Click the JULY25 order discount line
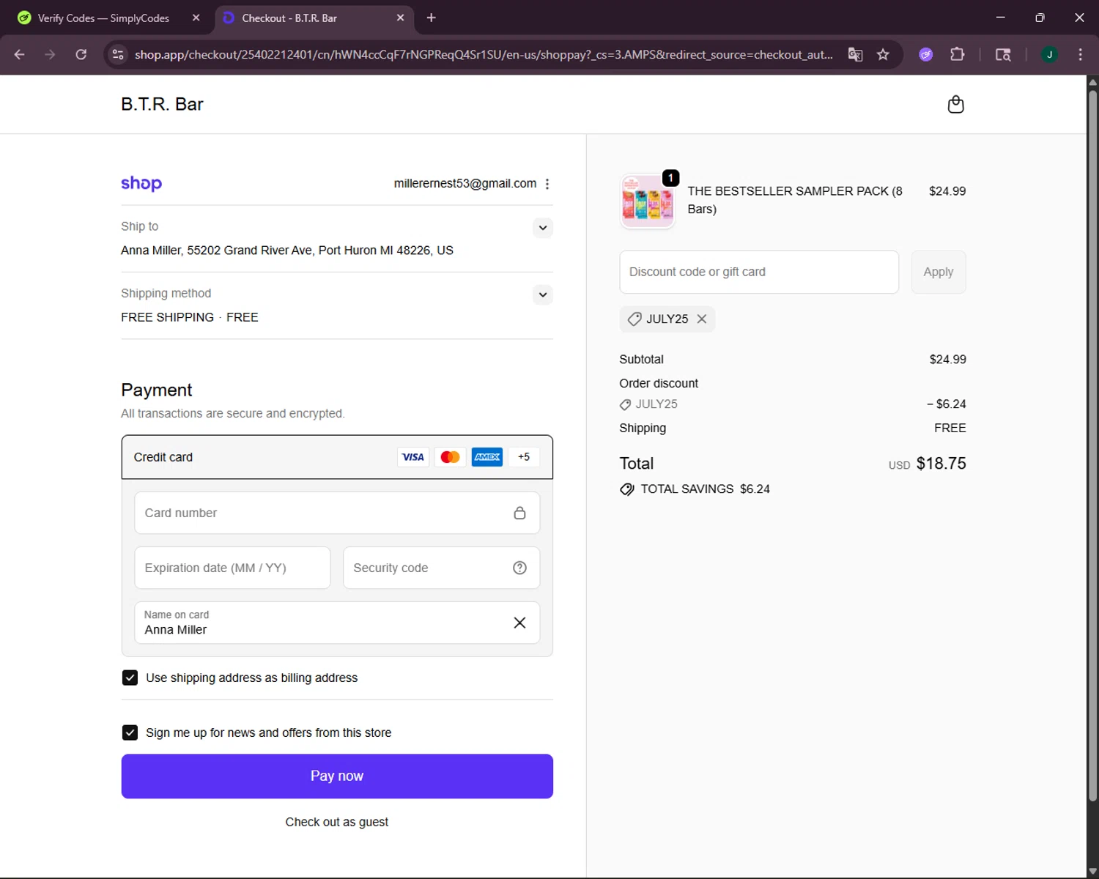The width and height of the screenshot is (1099, 879). tap(648, 404)
